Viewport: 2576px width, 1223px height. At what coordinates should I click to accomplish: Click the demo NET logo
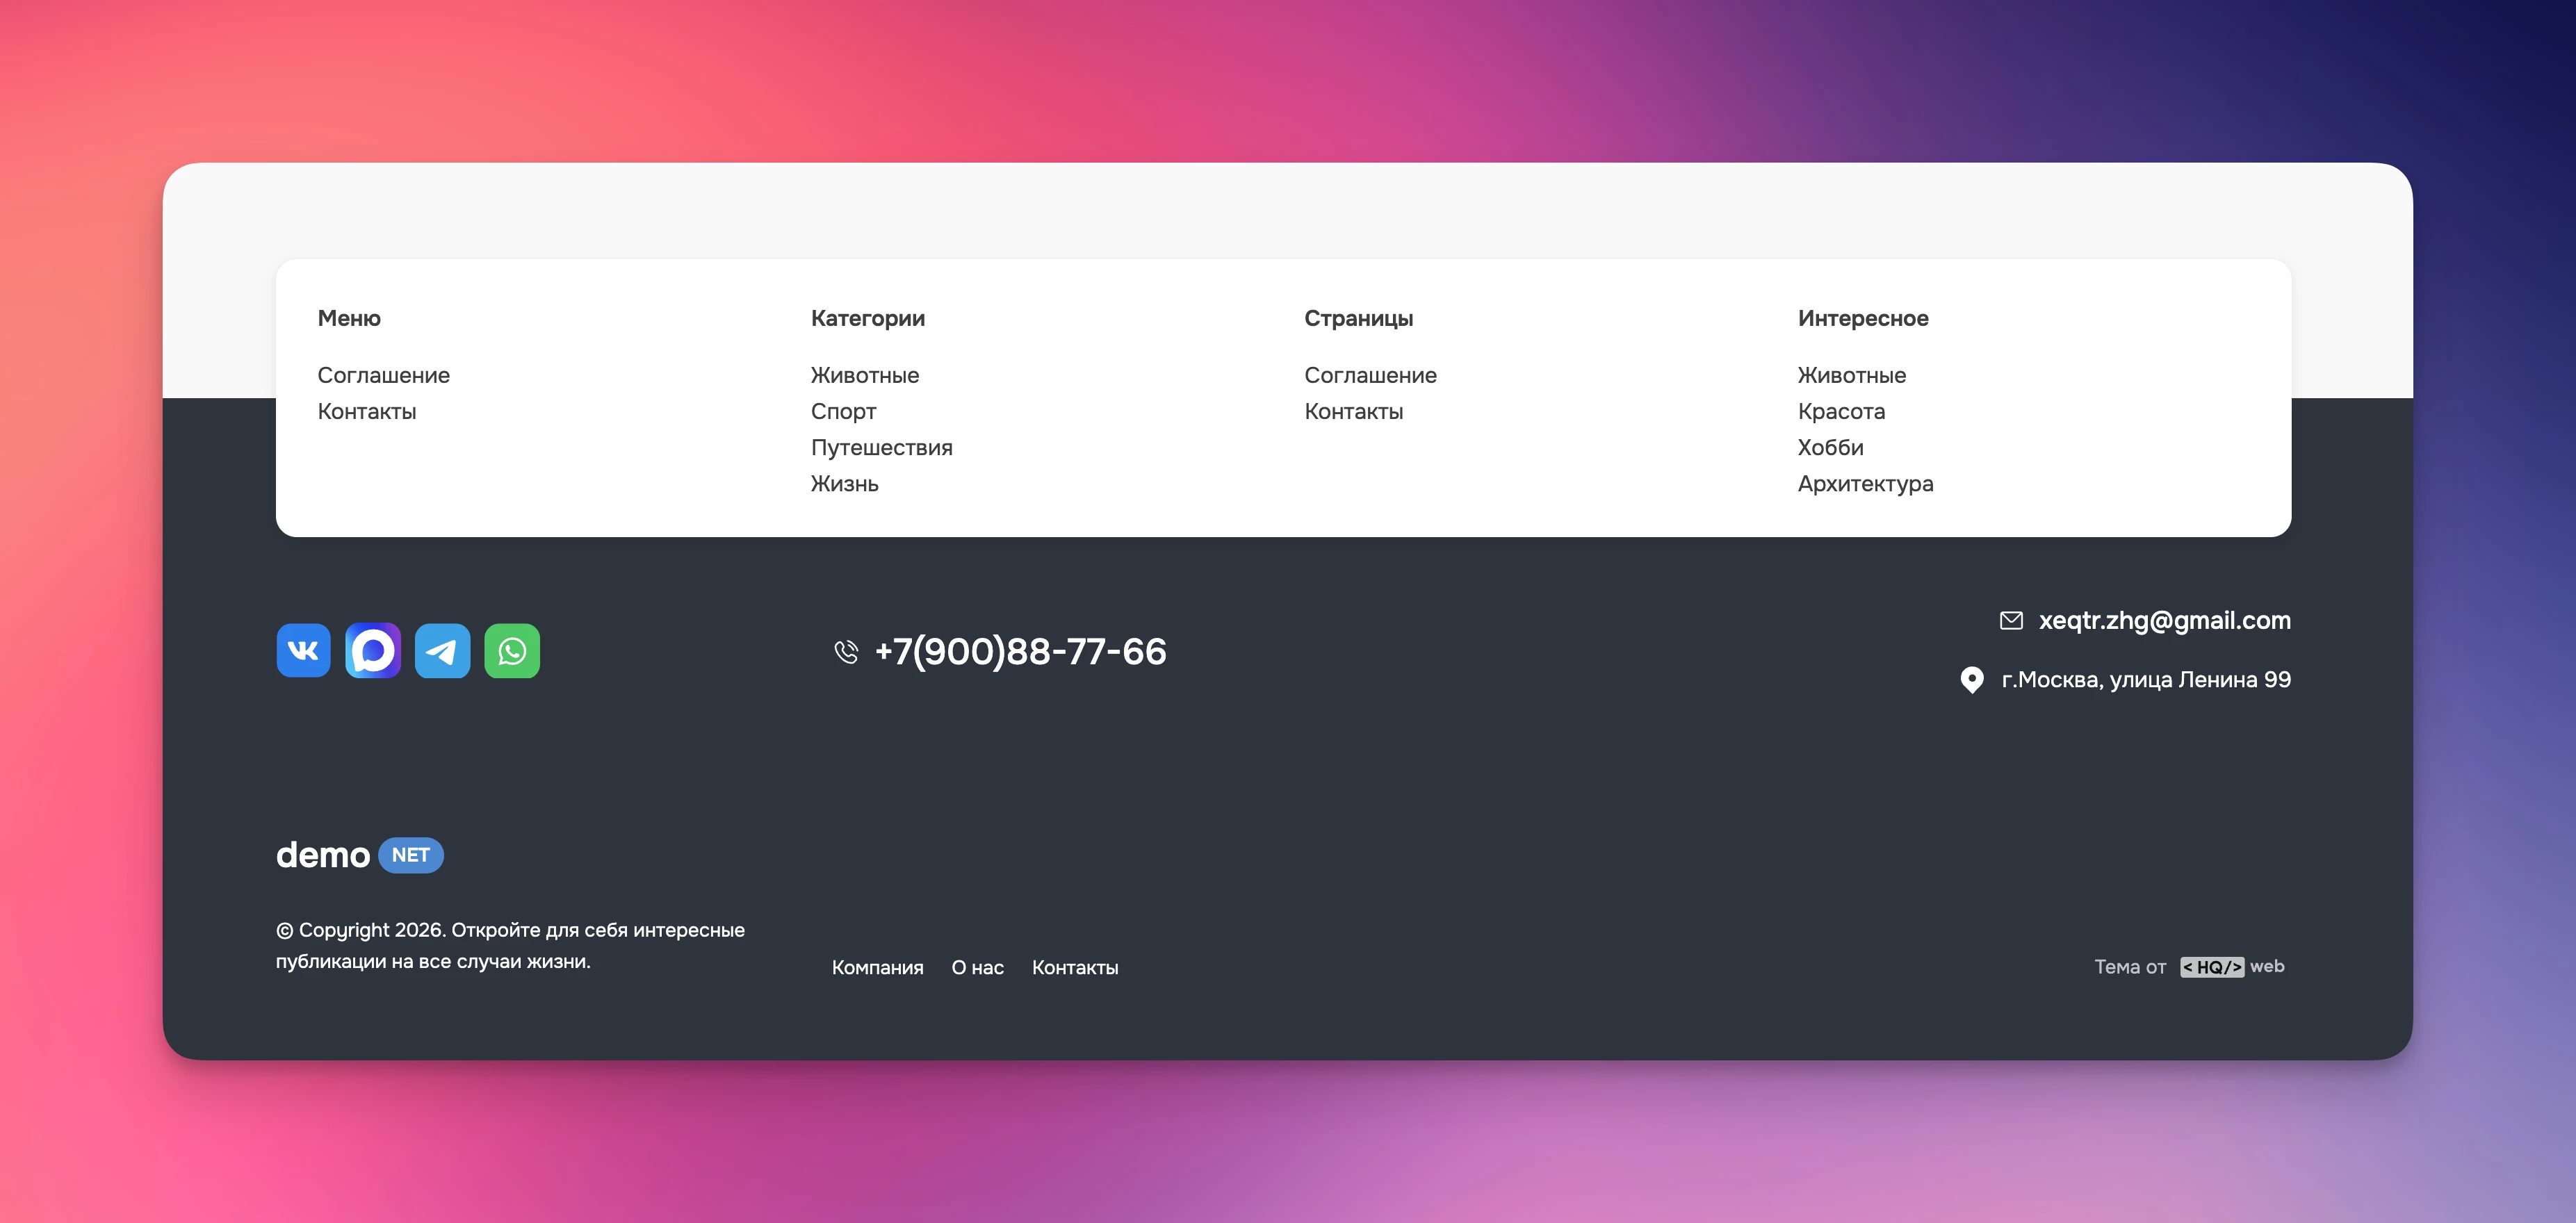(x=360, y=854)
